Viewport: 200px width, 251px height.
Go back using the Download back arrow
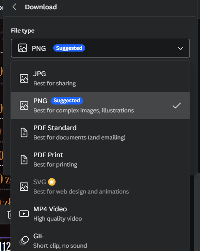(x=14, y=7)
